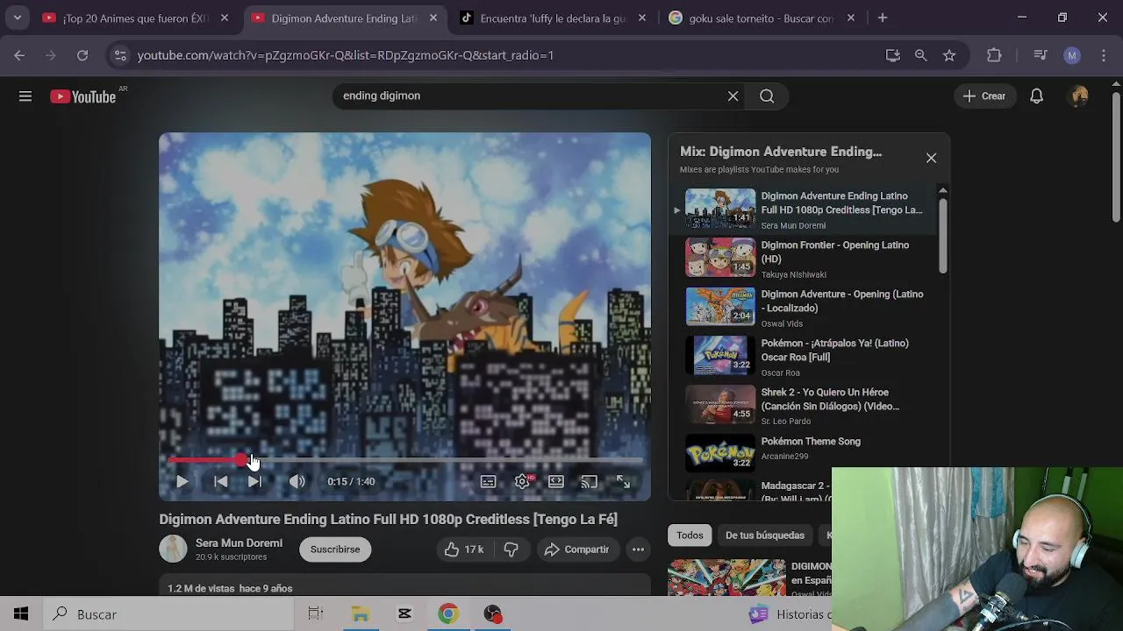The image size is (1123, 631).
Task: Open the extensions puzzle icon
Action: point(994,55)
